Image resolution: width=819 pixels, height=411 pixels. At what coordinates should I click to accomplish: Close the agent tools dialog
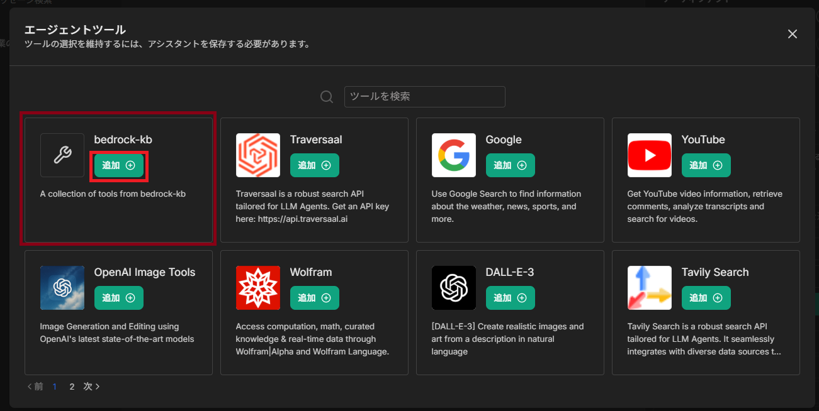coord(793,34)
